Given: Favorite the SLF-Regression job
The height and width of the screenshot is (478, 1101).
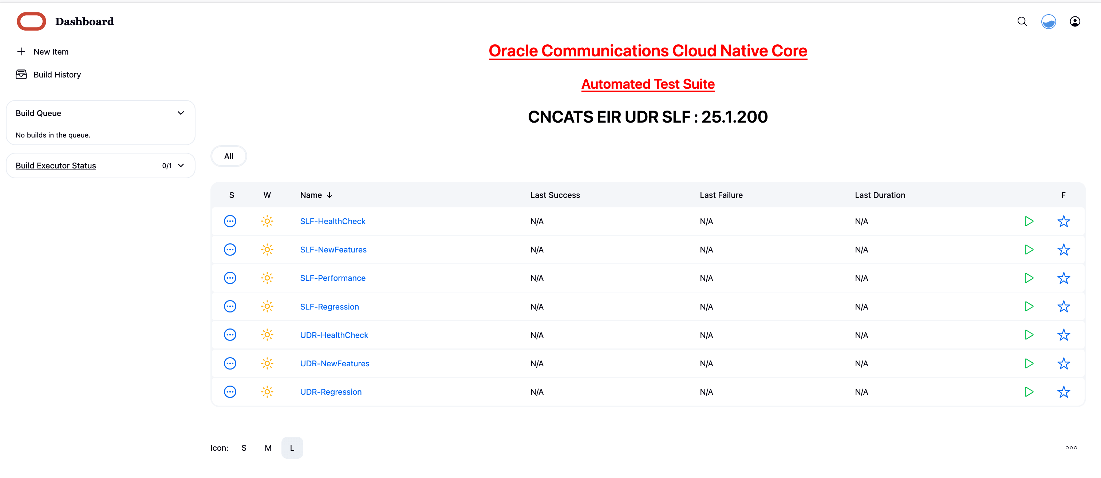Looking at the screenshot, I should [1063, 306].
